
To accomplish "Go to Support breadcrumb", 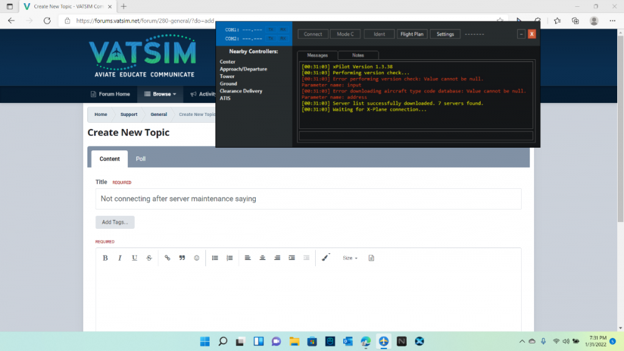I will pos(129,115).
